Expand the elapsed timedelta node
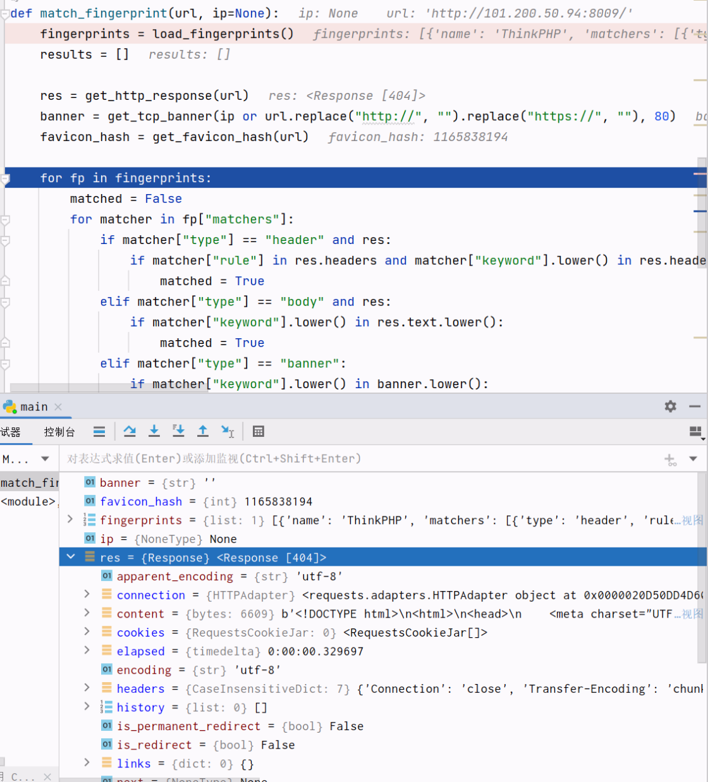The image size is (708, 782). (87, 651)
